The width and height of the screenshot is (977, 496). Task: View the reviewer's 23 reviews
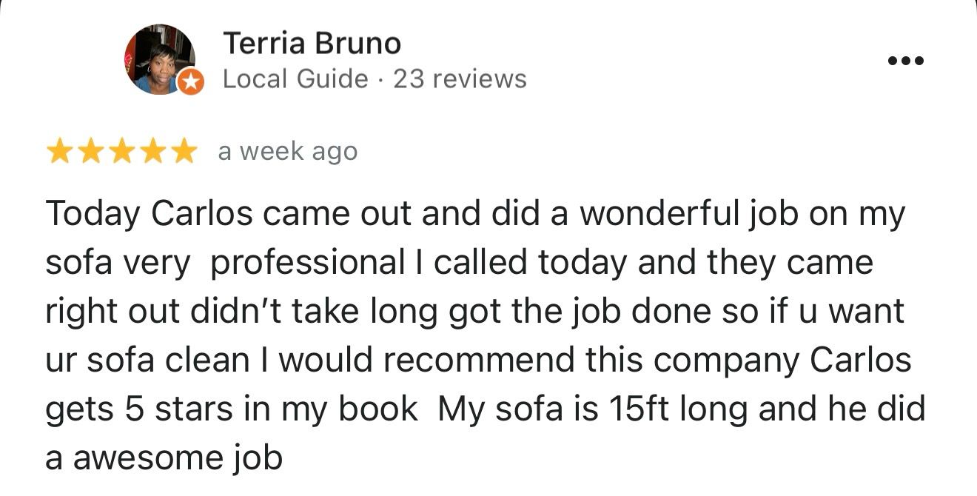[x=460, y=79]
